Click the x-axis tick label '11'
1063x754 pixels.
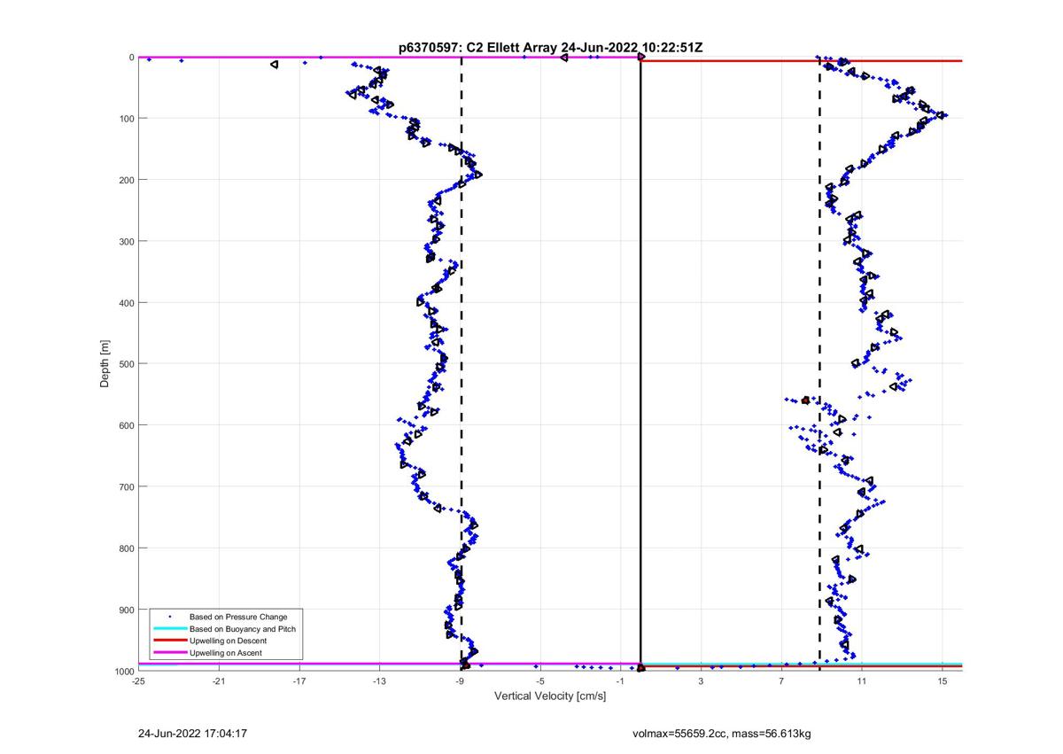pyautogui.click(x=862, y=681)
